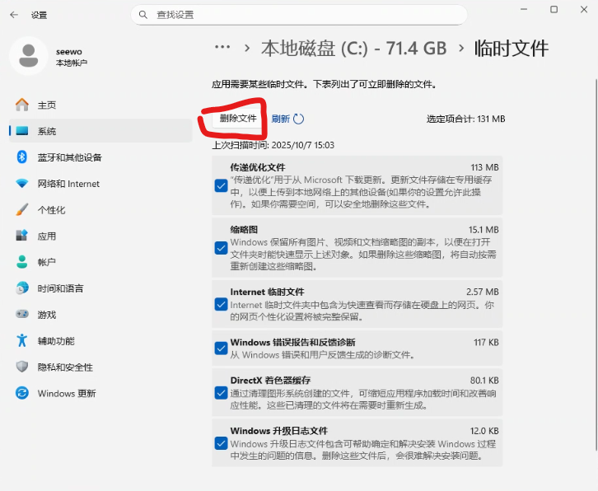The width and height of the screenshot is (598, 491).
Task: Open 时间和语言 settings
Action: tap(100, 288)
